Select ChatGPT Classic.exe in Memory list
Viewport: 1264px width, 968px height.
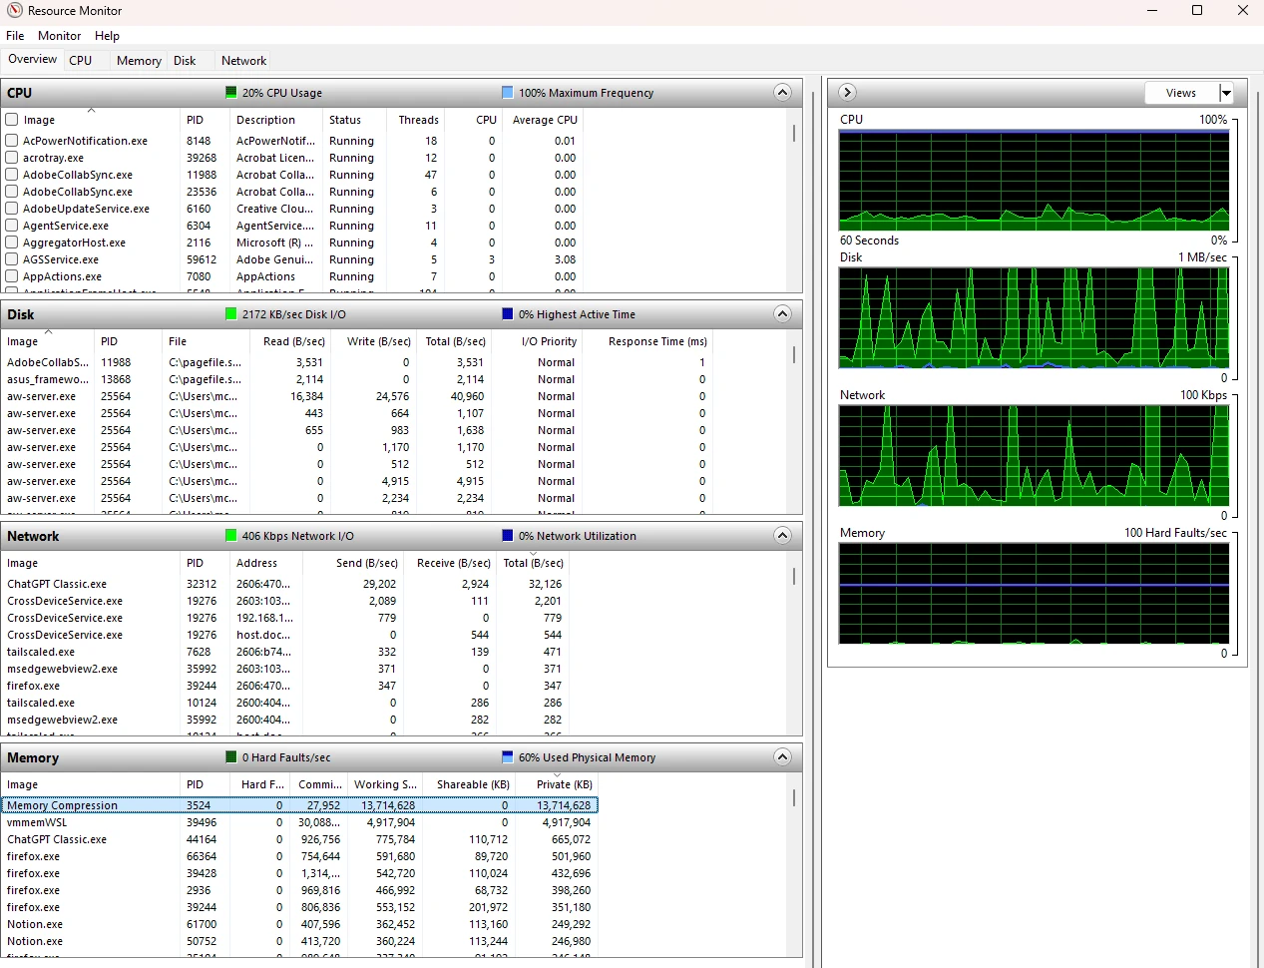299,839
